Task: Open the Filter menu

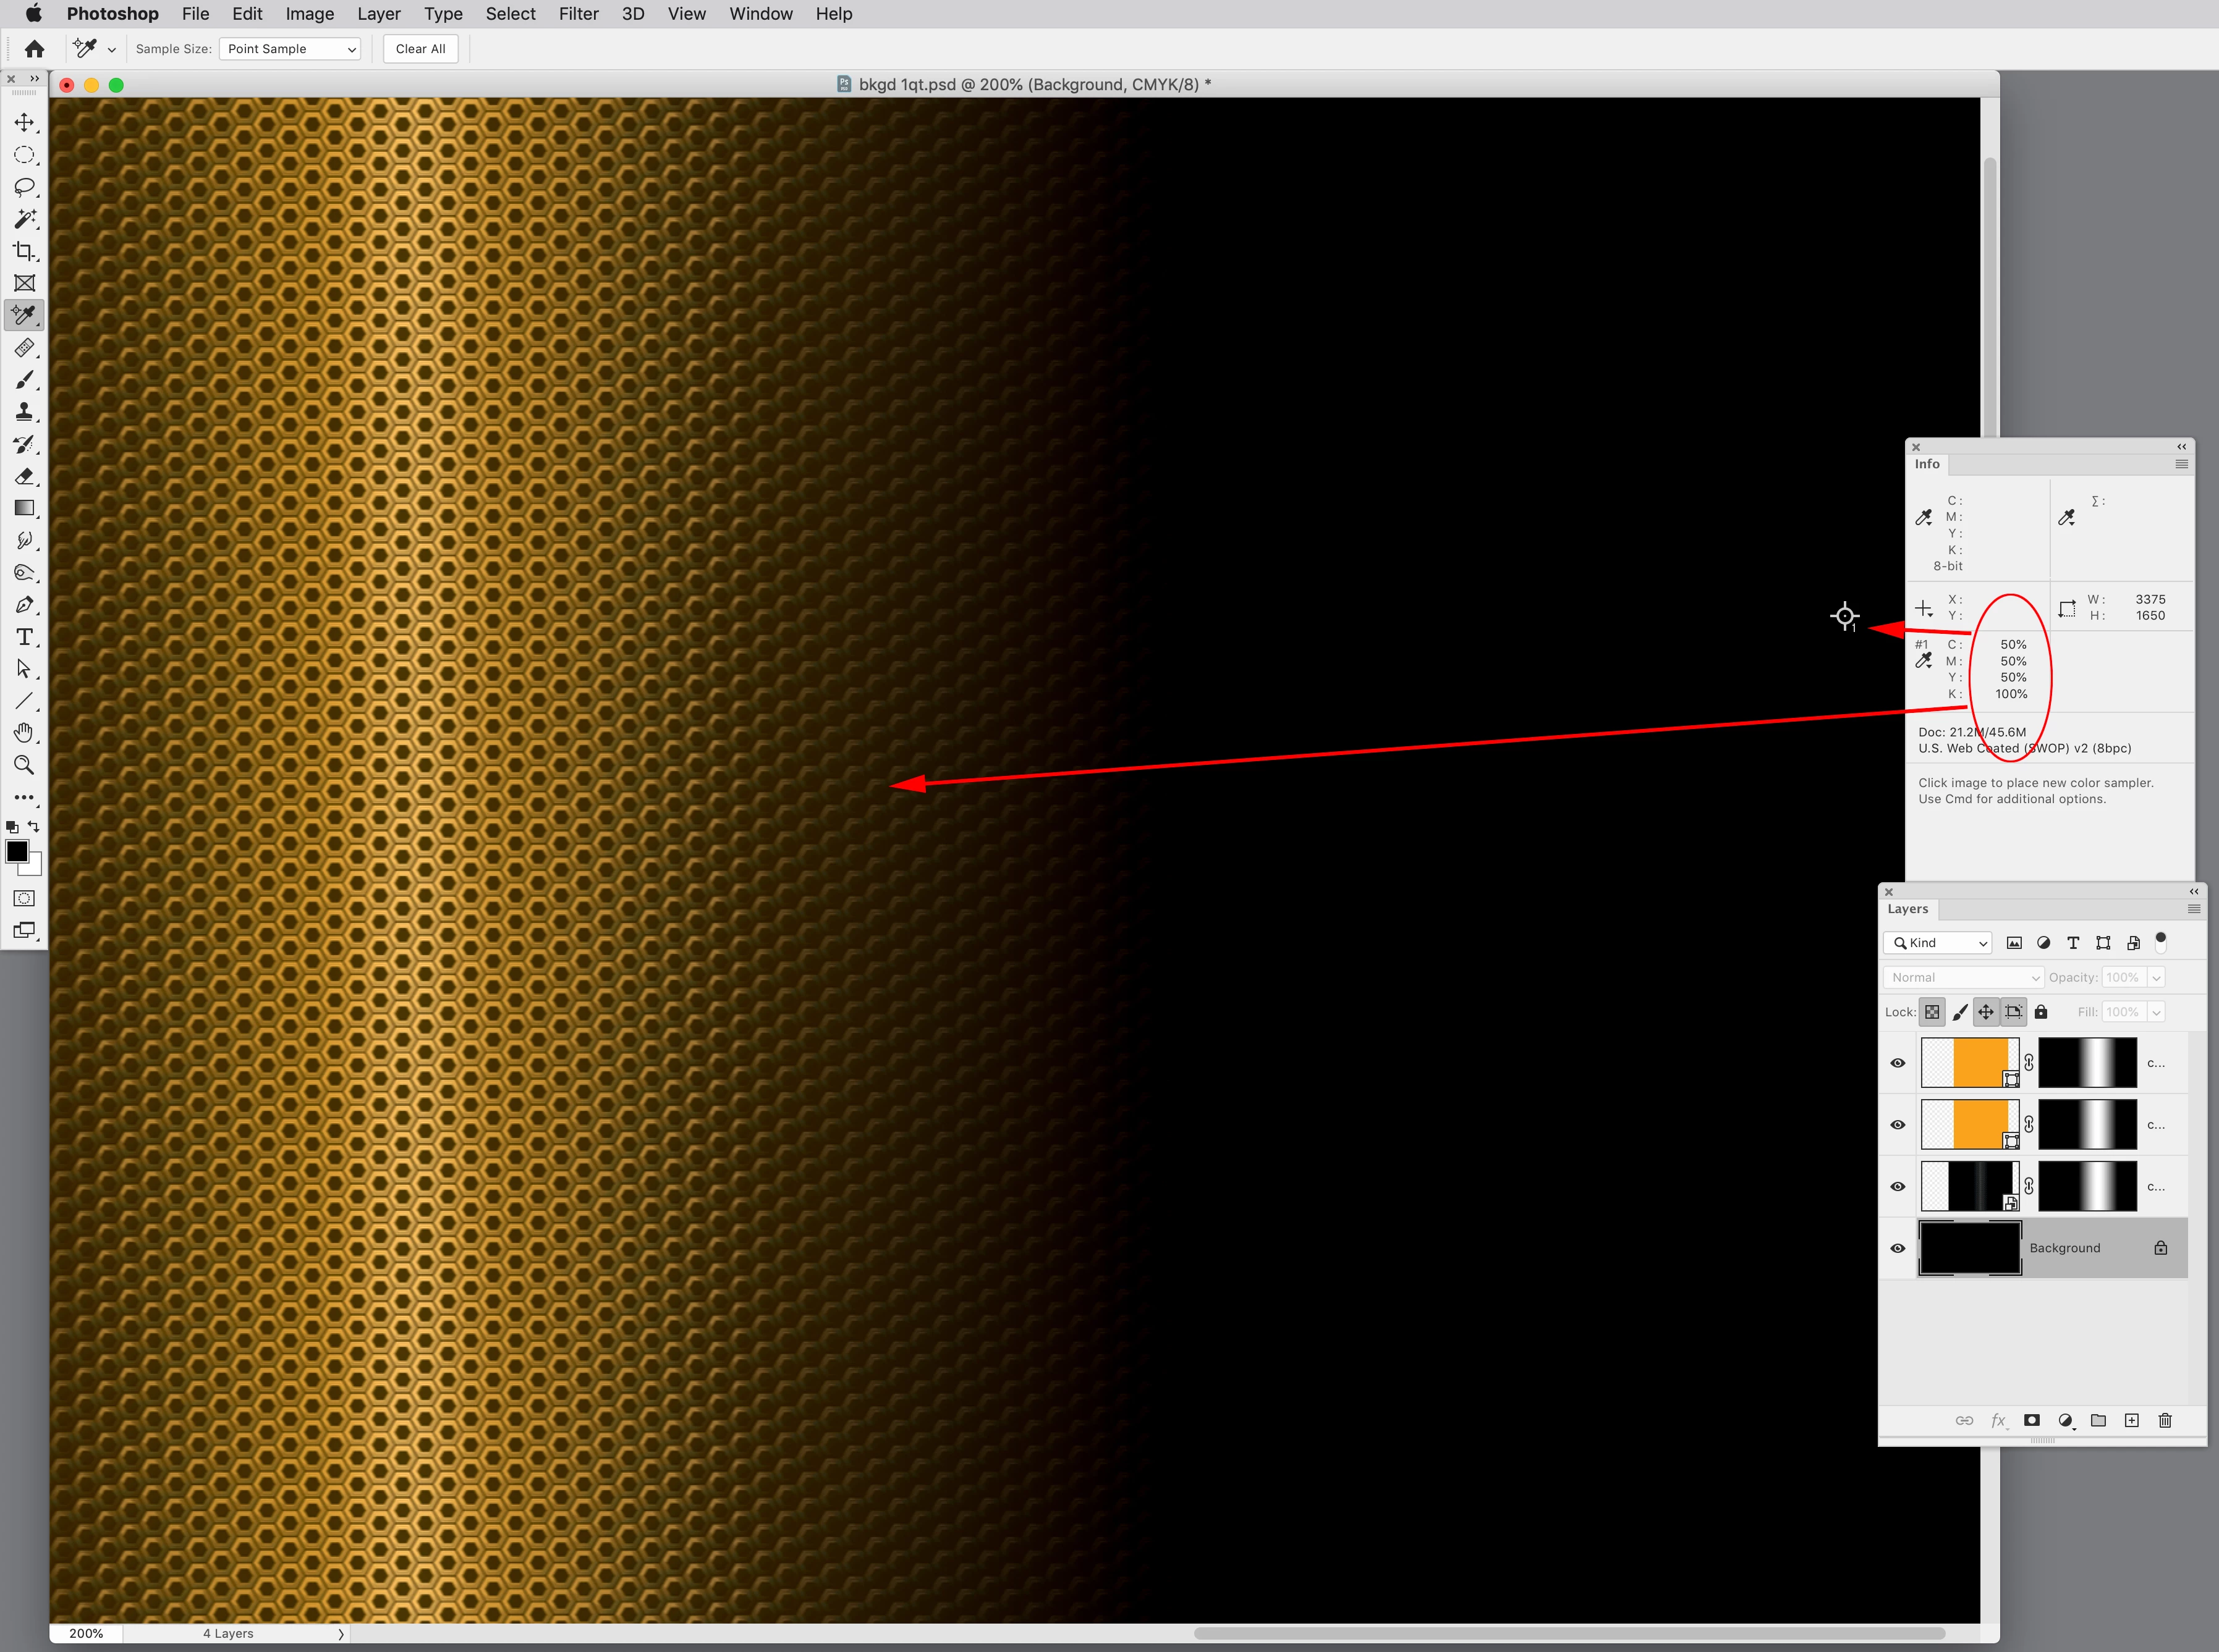Action: pyautogui.click(x=579, y=14)
